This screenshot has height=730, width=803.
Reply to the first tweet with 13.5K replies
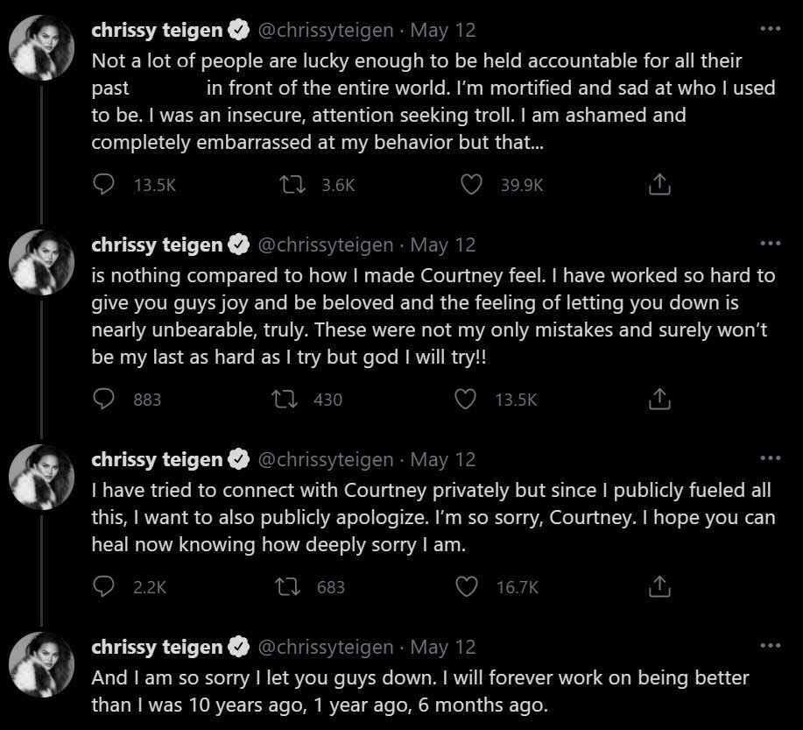pos(104,185)
